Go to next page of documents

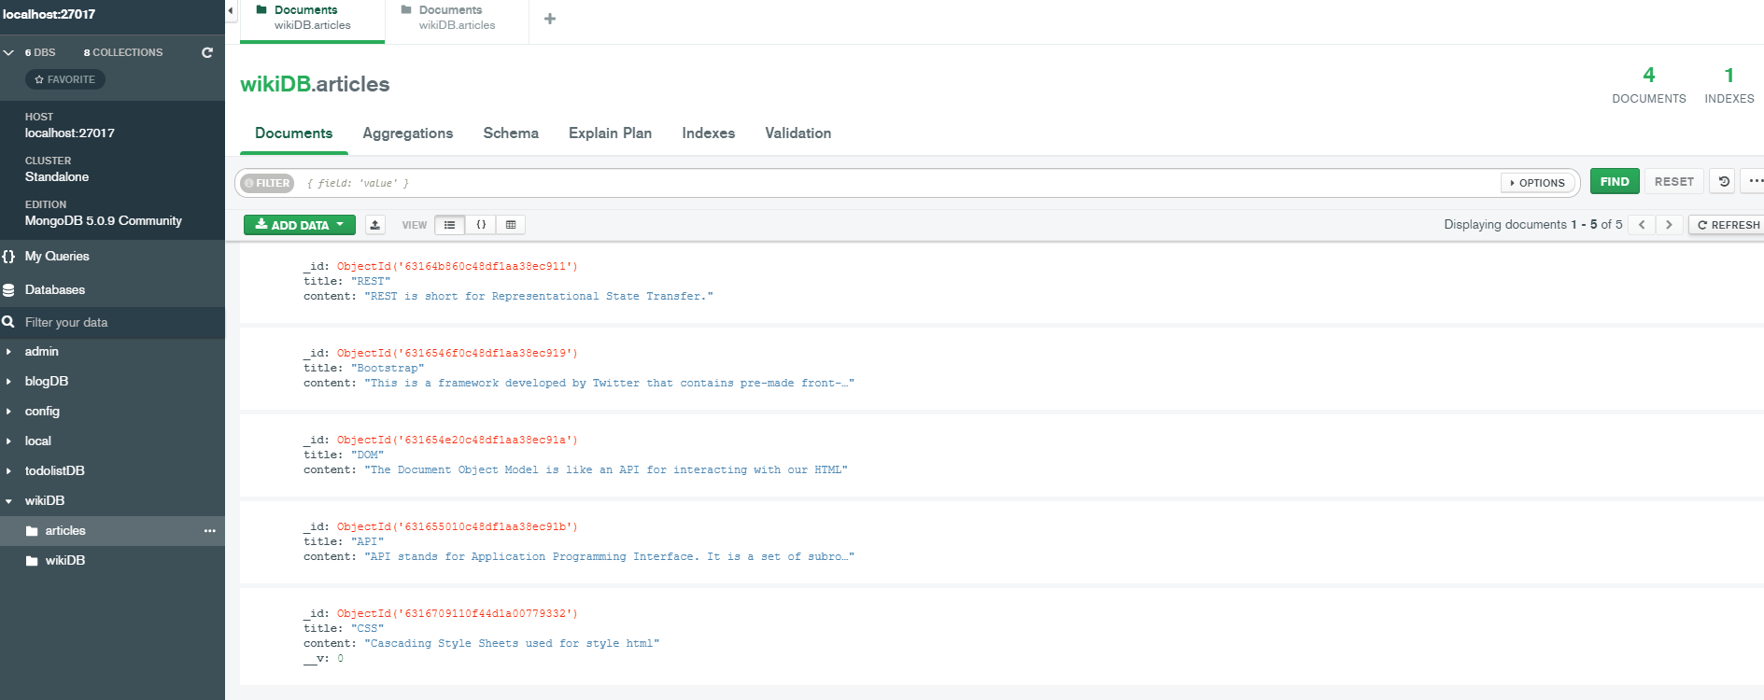(x=1669, y=225)
